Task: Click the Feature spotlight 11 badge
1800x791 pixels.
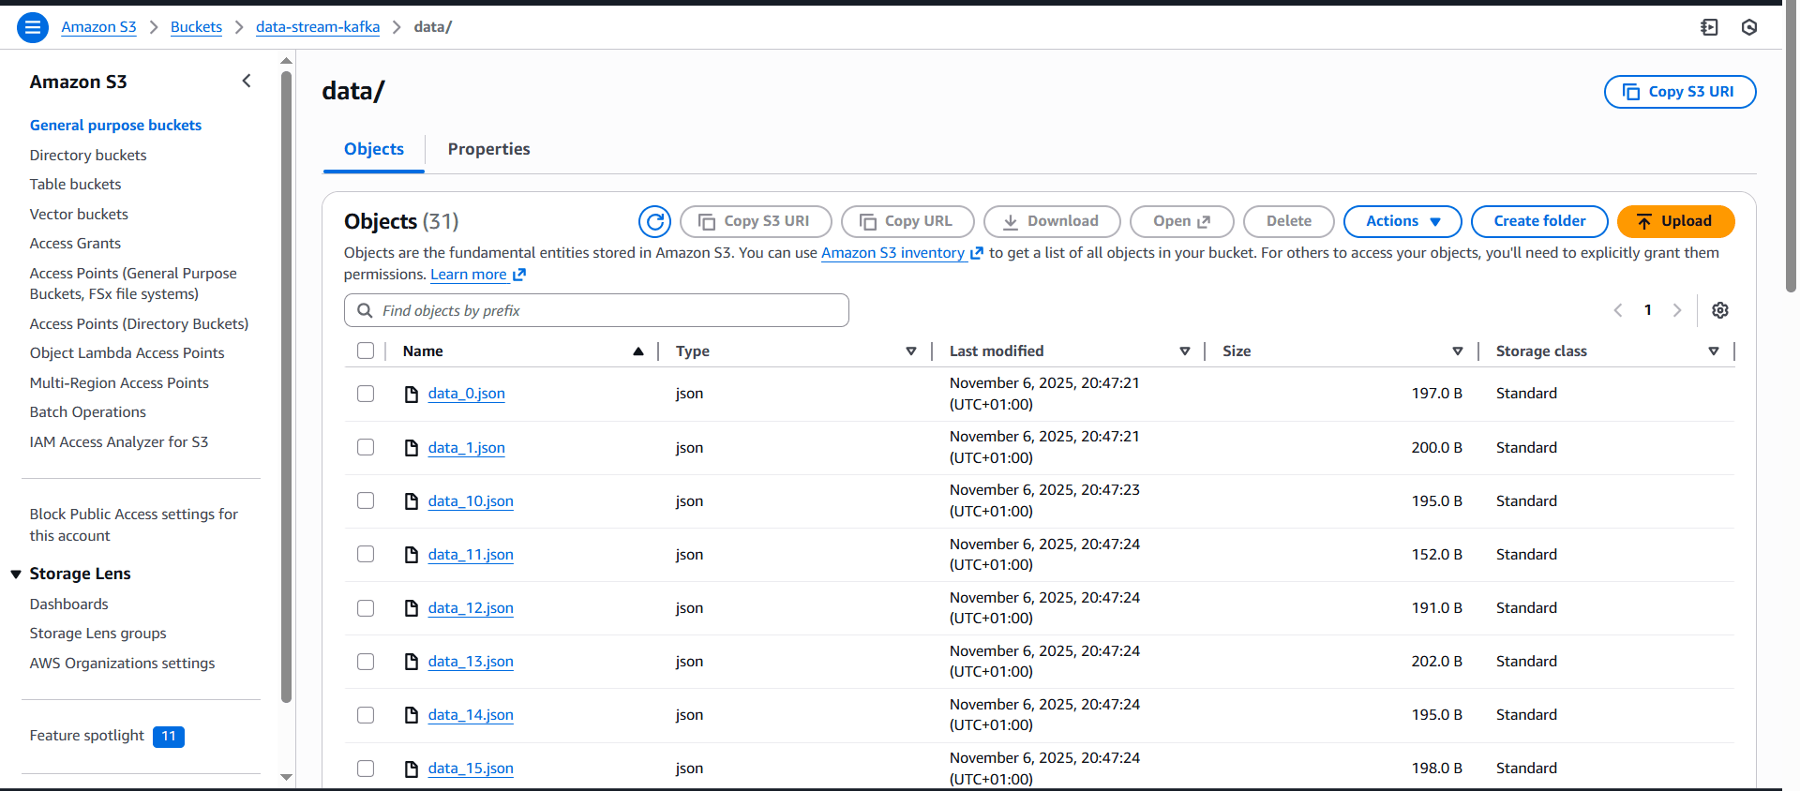Action: (169, 737)
